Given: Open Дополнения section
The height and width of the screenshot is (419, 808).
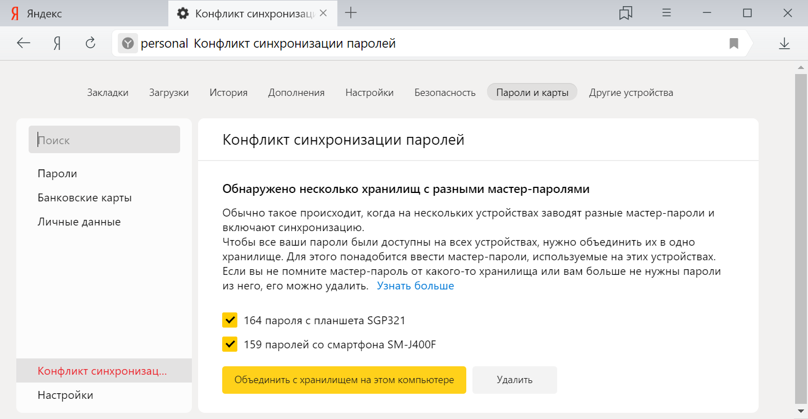Looking at the screenshot, I should click(x=296, y=93).
